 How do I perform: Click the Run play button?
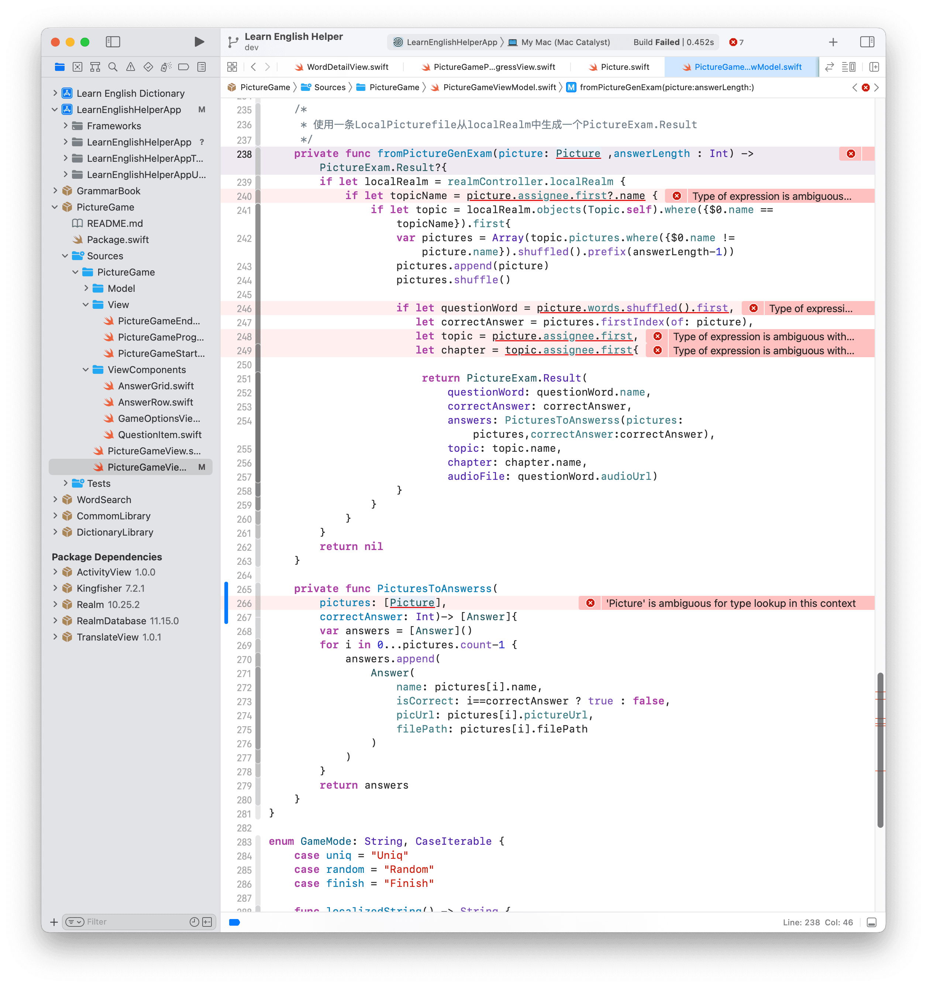point(199,42)
